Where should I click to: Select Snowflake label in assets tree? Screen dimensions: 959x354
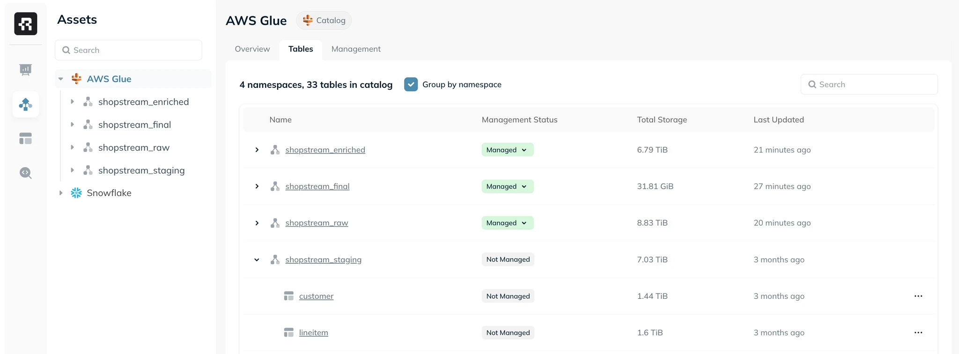click(109, 193)
